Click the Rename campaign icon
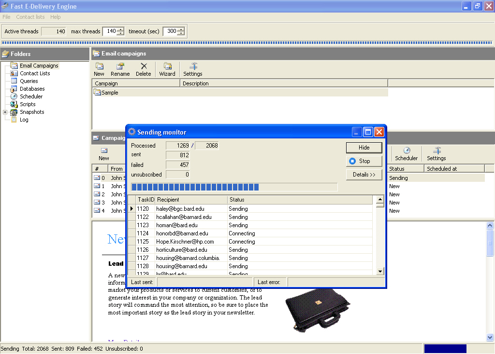 tap(120, 66)
